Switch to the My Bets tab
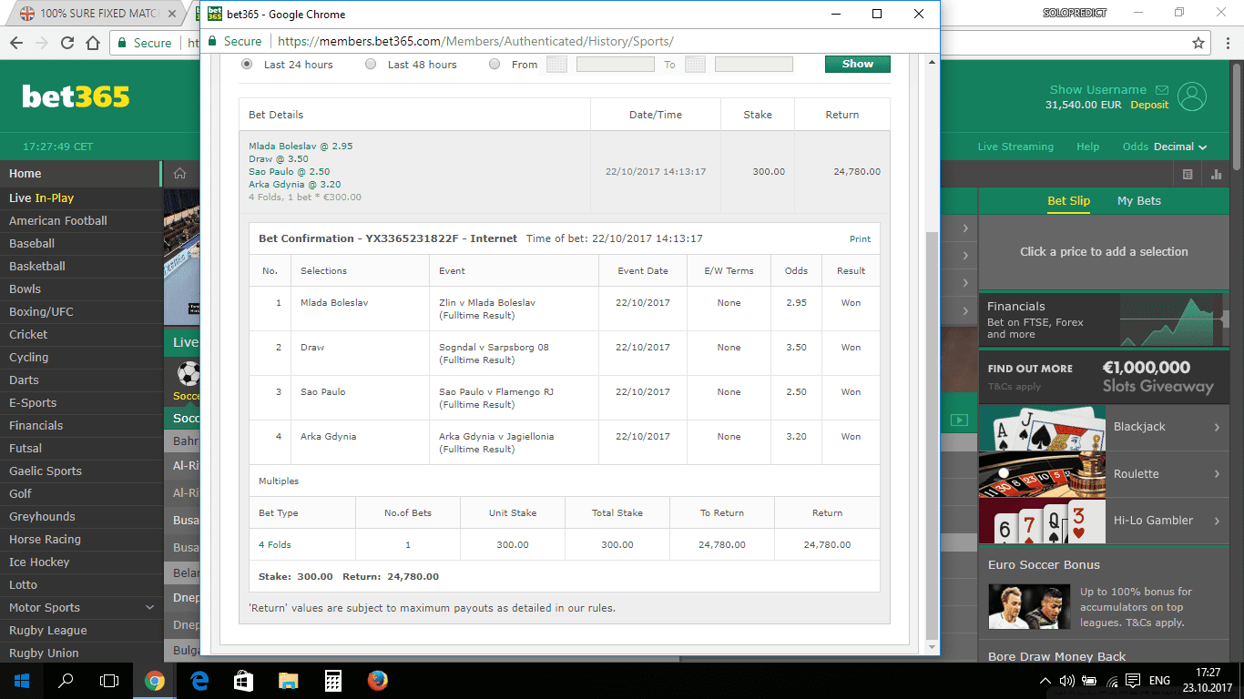Viewport: 1244px width, 699px height. click(1139, 201)
